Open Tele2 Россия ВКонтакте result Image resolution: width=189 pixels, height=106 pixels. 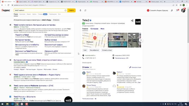coord(25,97)
